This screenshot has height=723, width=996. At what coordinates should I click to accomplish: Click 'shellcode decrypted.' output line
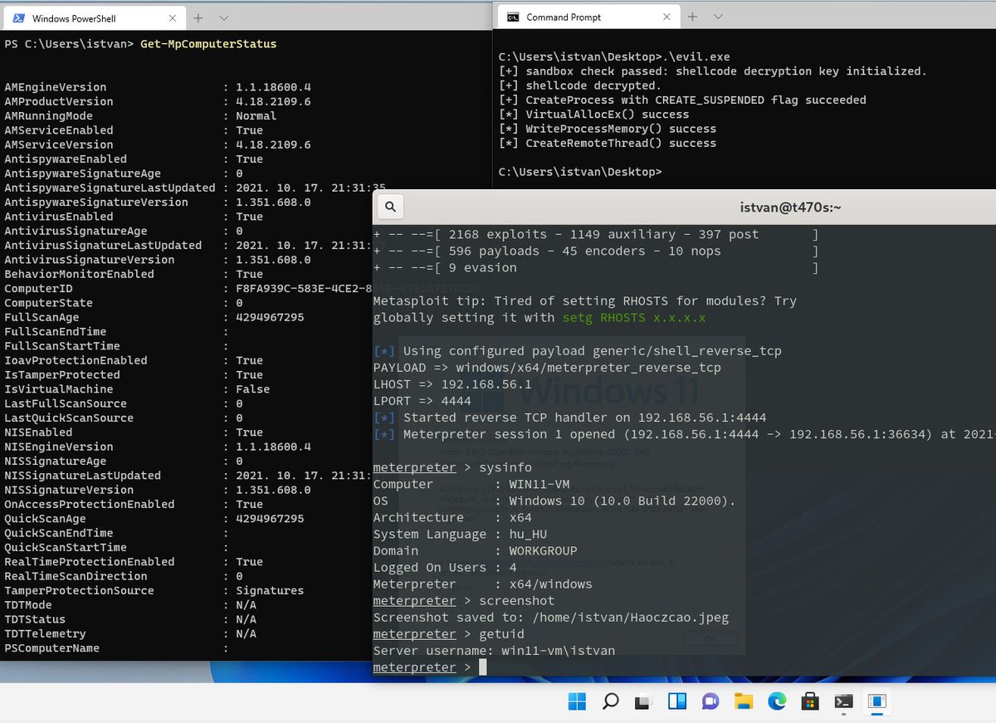pos(580,85)
